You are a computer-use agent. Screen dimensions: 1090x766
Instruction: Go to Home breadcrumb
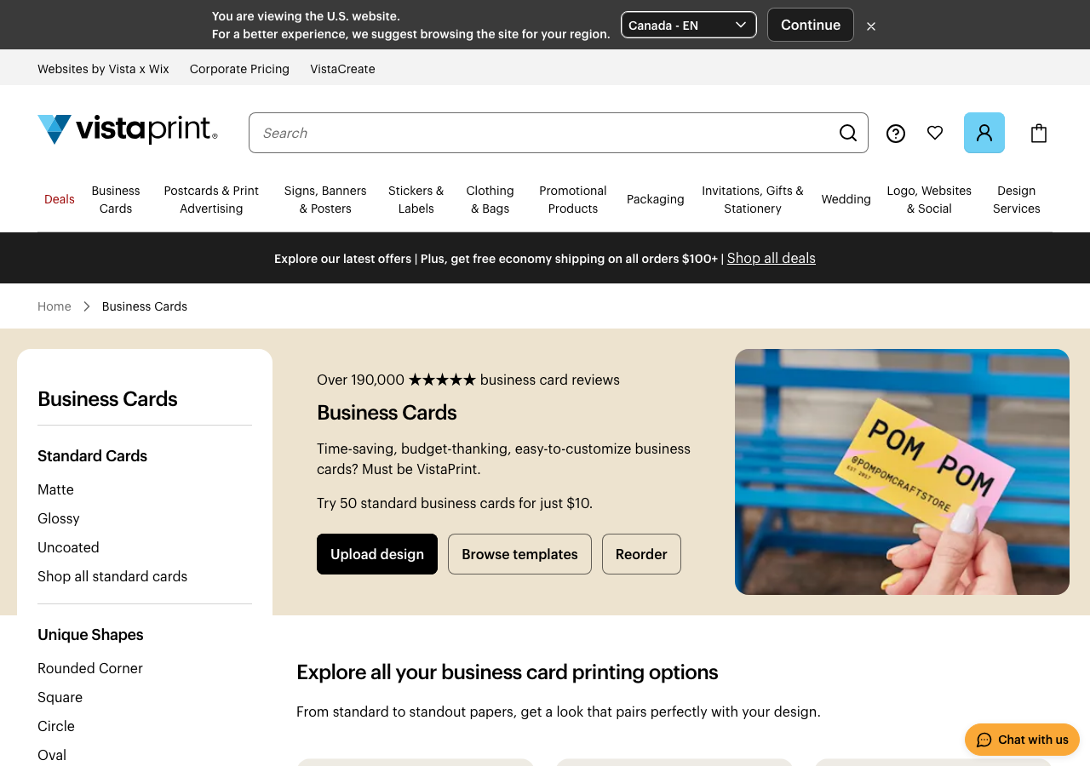pos(54,306)
